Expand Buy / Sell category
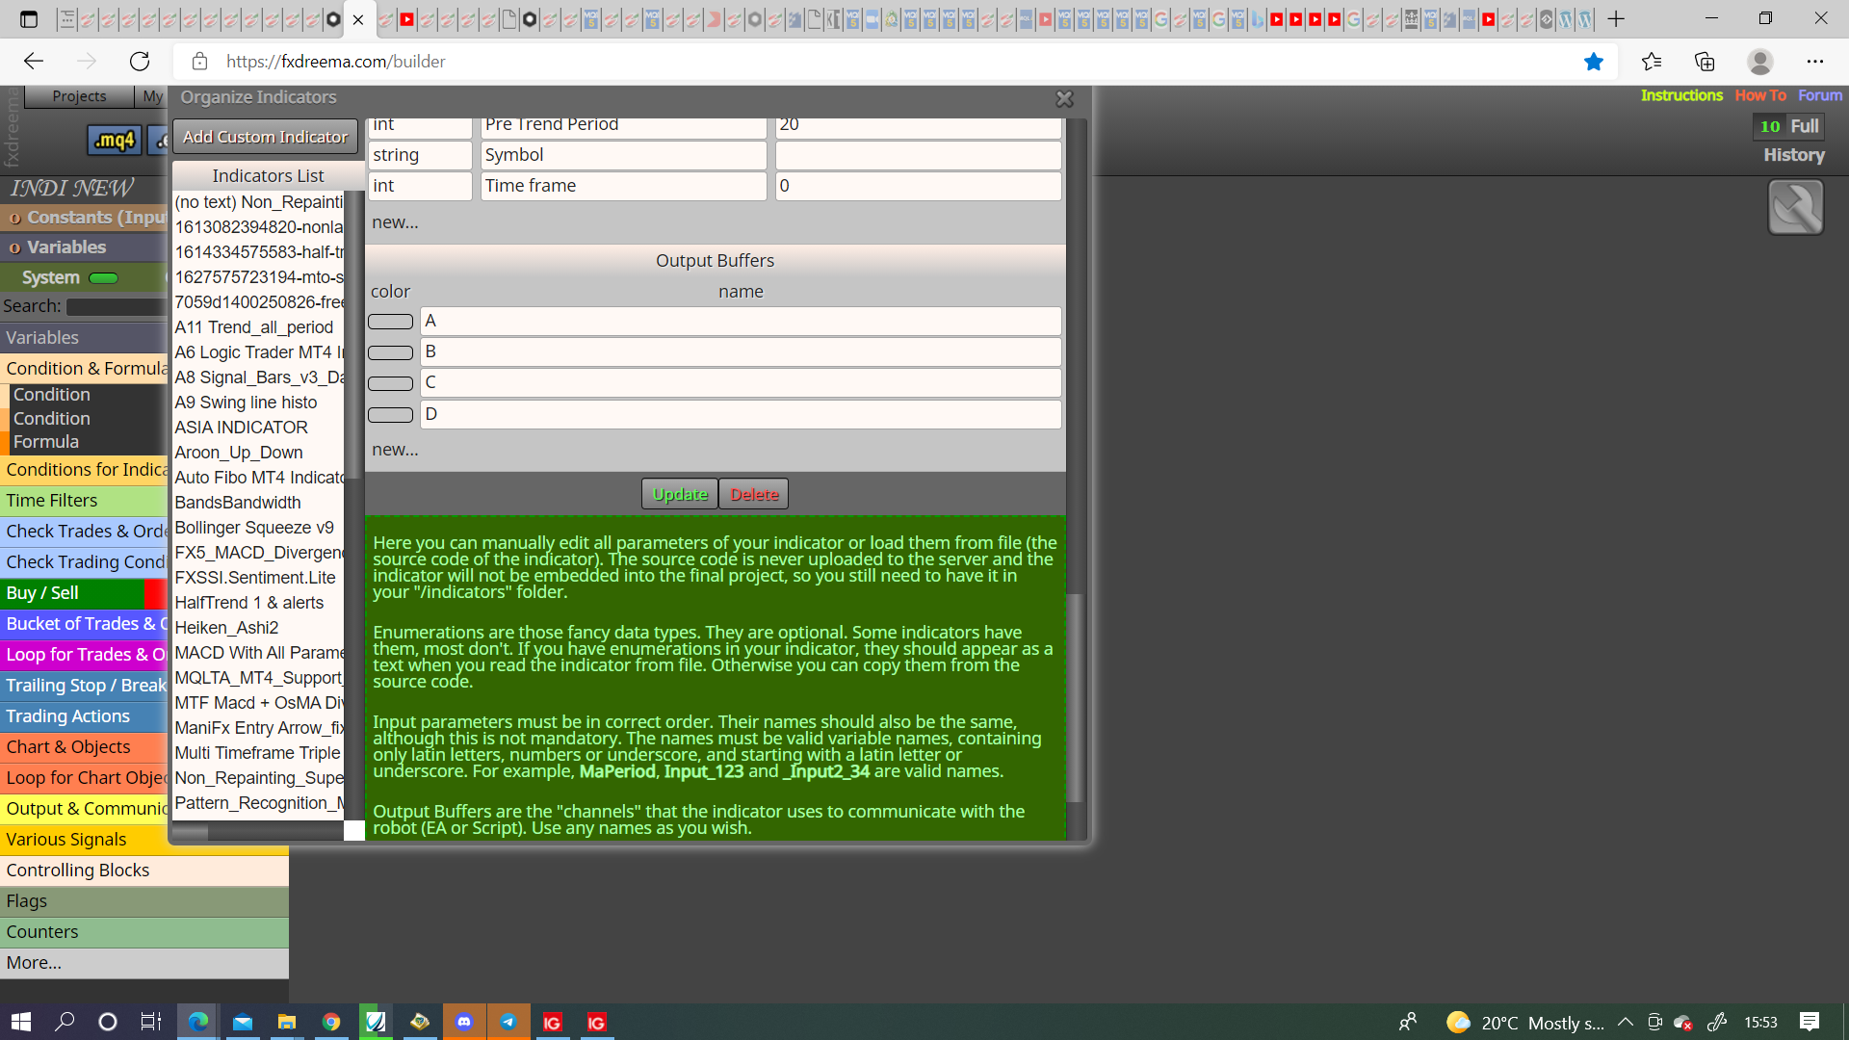1849x1040 pixels. pyautogui.click(x=85, y=593)
